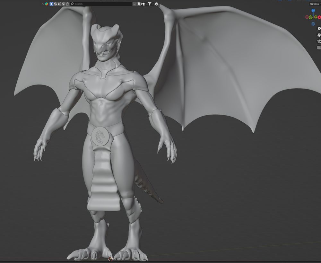Open the asset library selector cube icon
Viewport: 321px width, 263px height.
pyautogui.click(x=47, y=4)
